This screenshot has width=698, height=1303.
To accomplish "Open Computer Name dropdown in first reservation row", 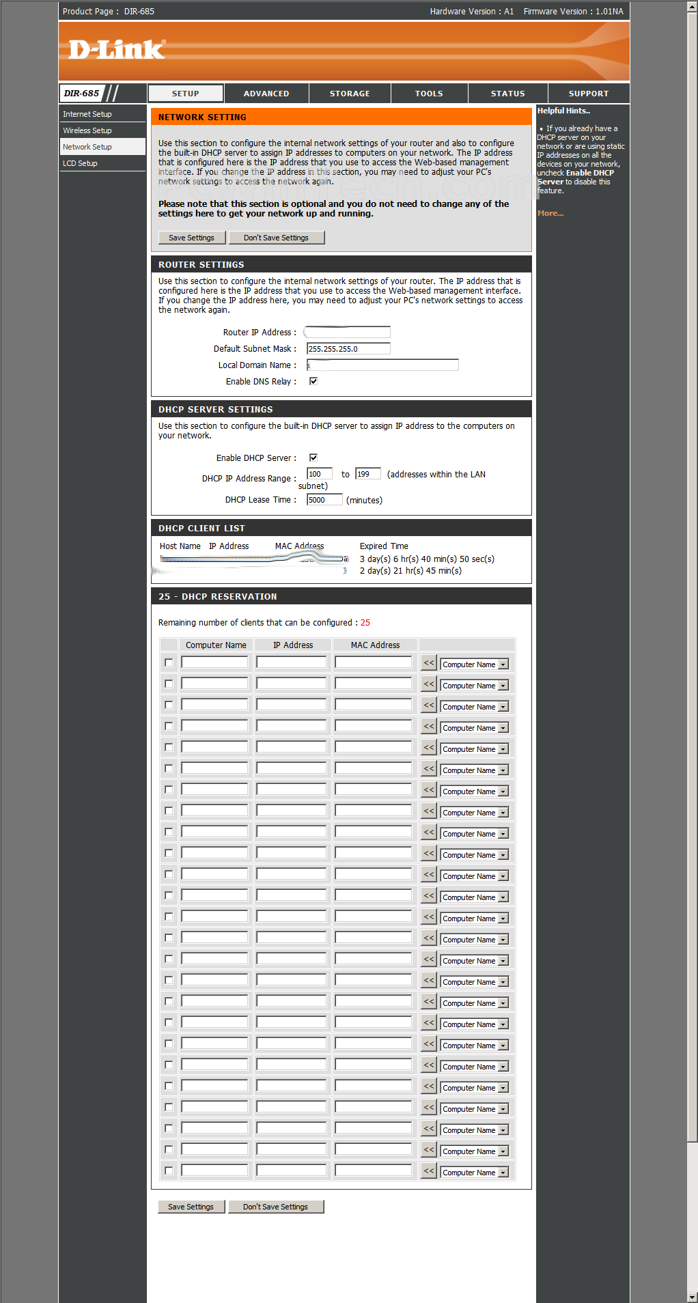I will 475,664.
